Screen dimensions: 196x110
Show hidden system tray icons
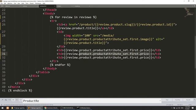pyautogui.click(x=172, y=108)
